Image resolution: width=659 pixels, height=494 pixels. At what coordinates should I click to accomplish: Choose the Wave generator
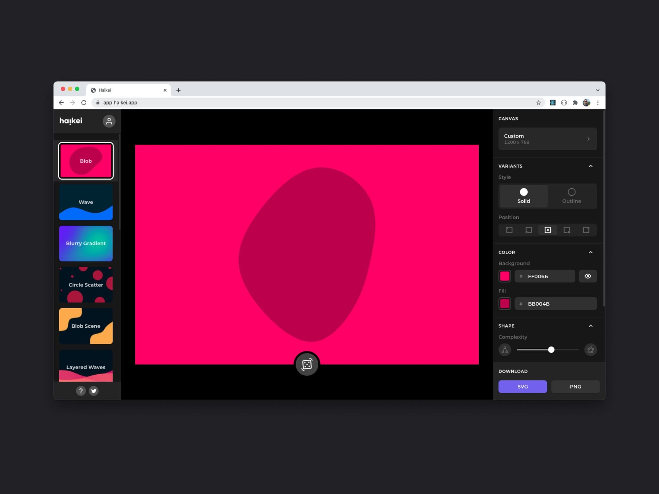[x=86, y=202]
